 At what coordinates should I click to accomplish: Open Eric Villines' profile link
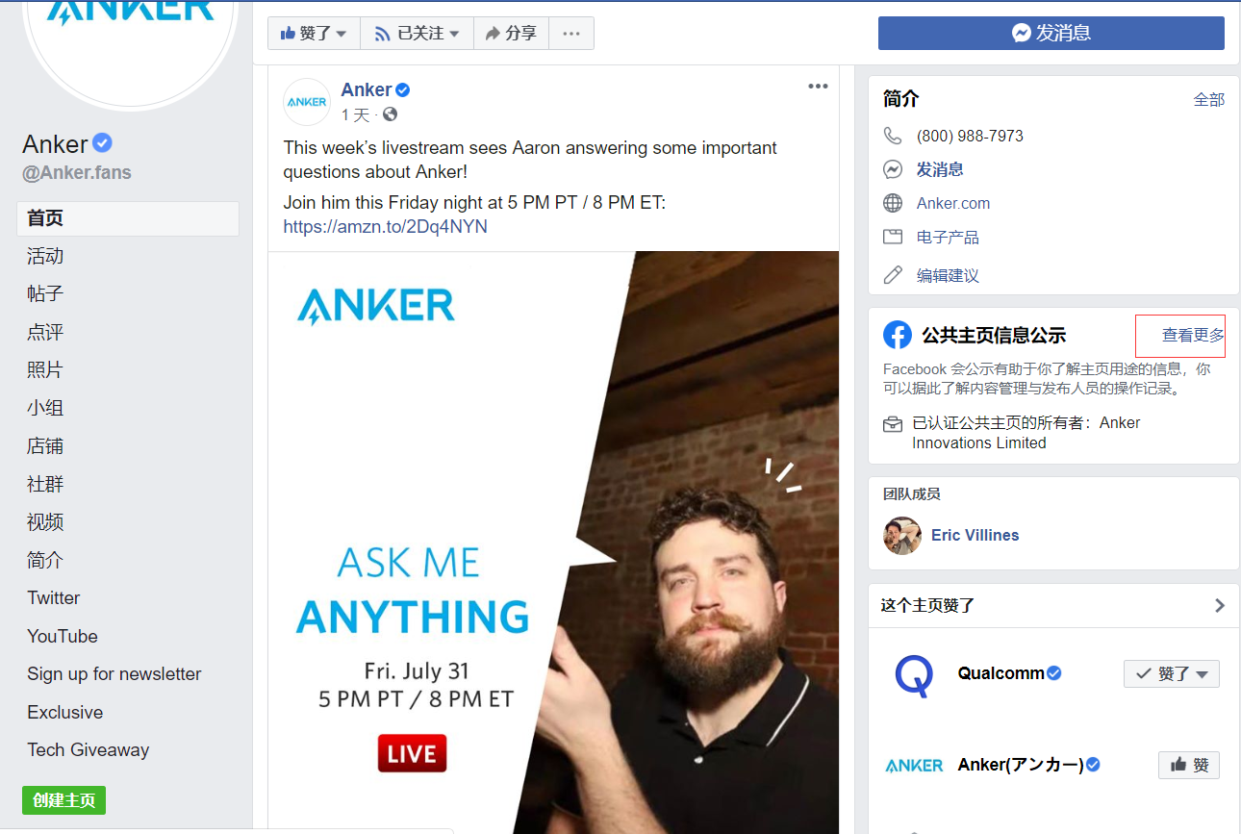coord(975,536)
